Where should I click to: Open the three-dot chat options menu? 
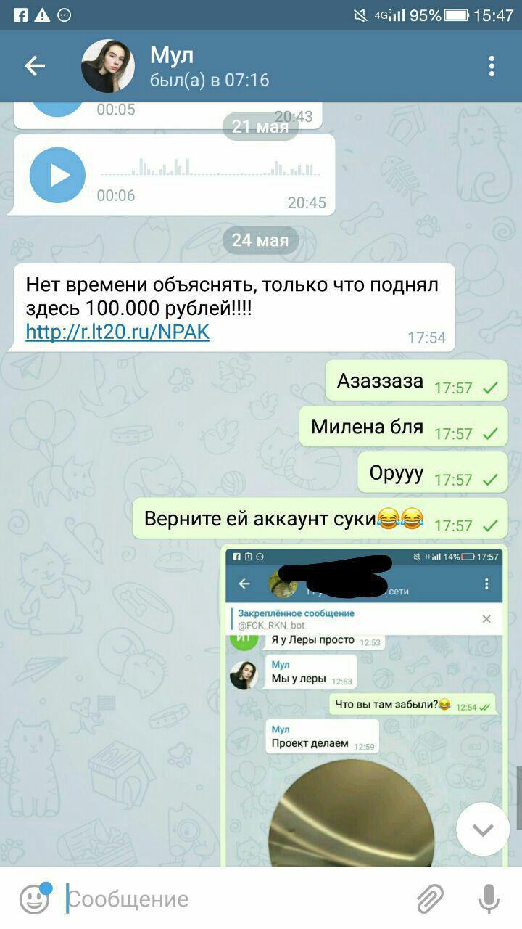coord(492,66)
